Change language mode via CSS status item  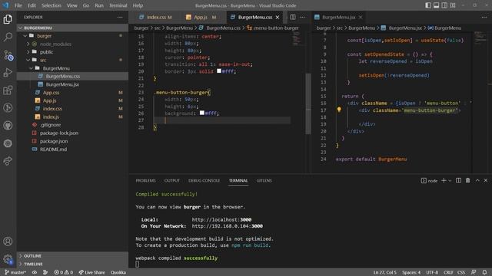[x=461, y=272]
